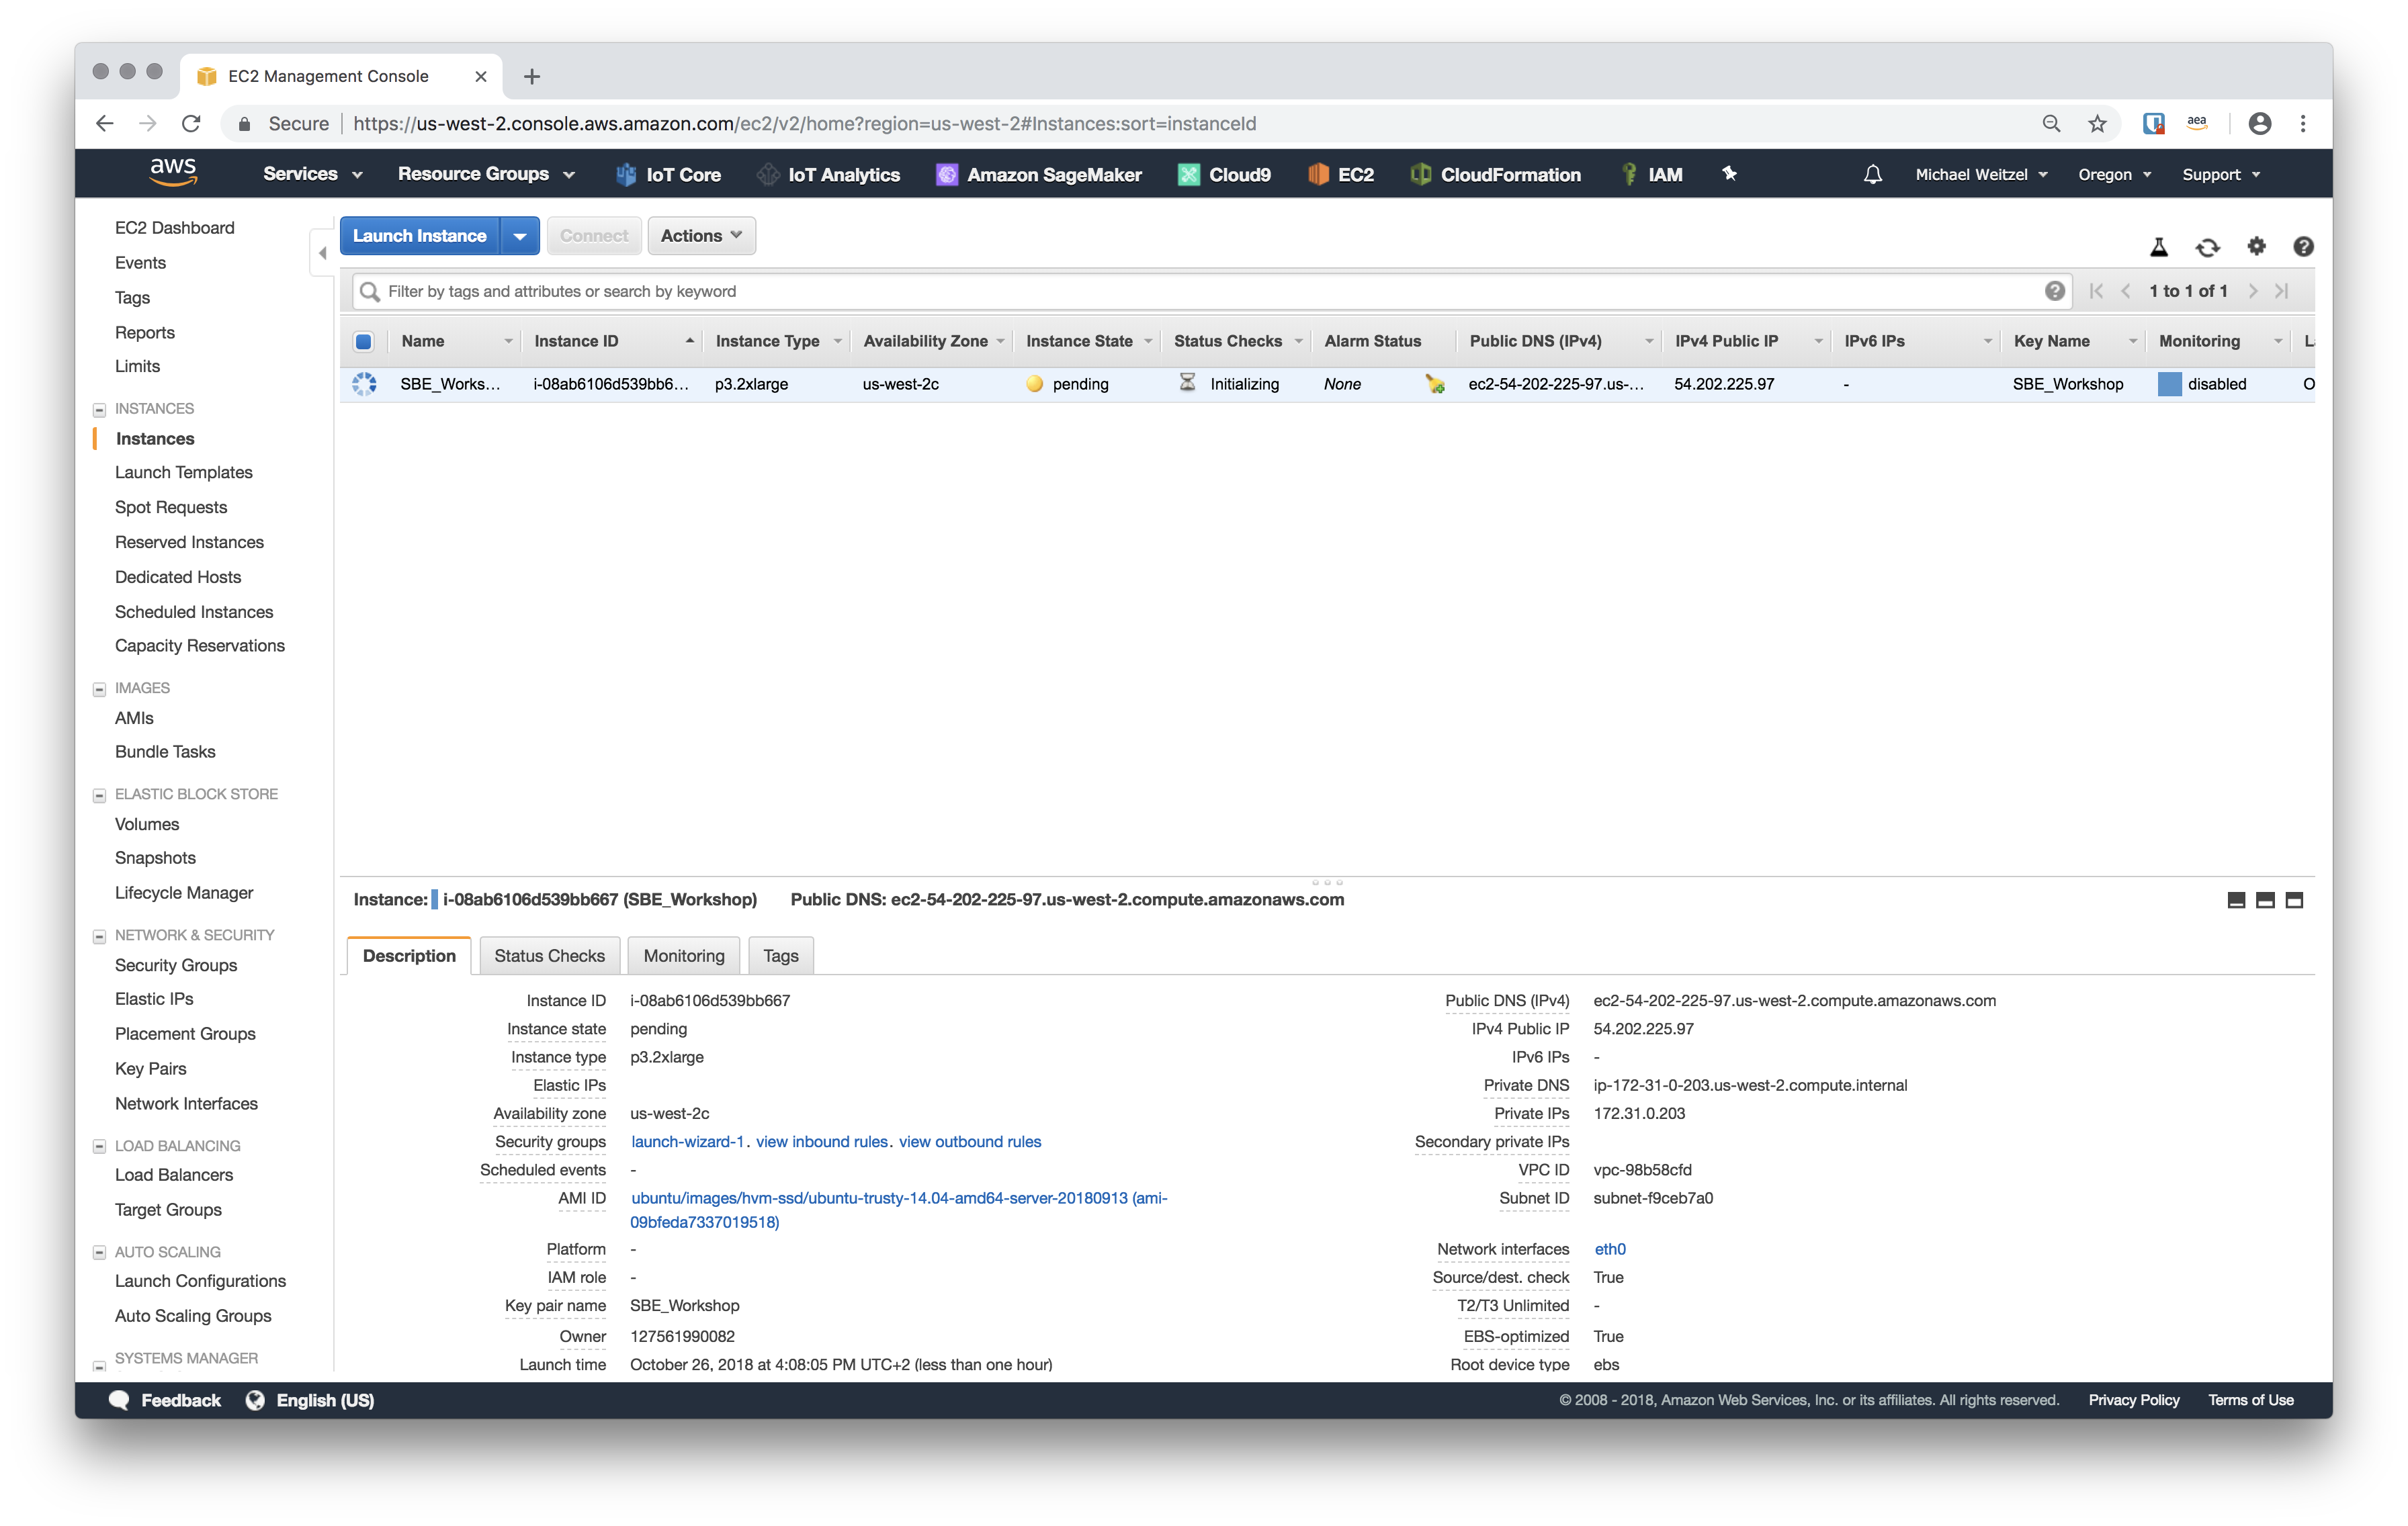Hide the sidebar with the collapse arrow

click(x=322, y=253)
